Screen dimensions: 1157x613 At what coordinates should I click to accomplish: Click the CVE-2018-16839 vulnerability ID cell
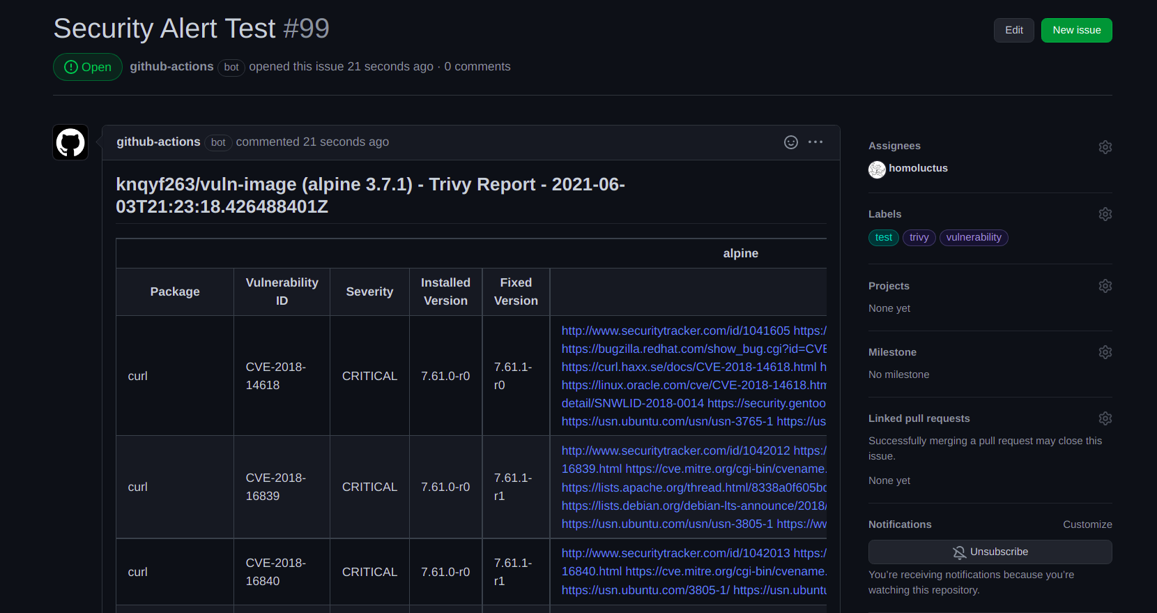pyautogui.click(x=282, y=487)
